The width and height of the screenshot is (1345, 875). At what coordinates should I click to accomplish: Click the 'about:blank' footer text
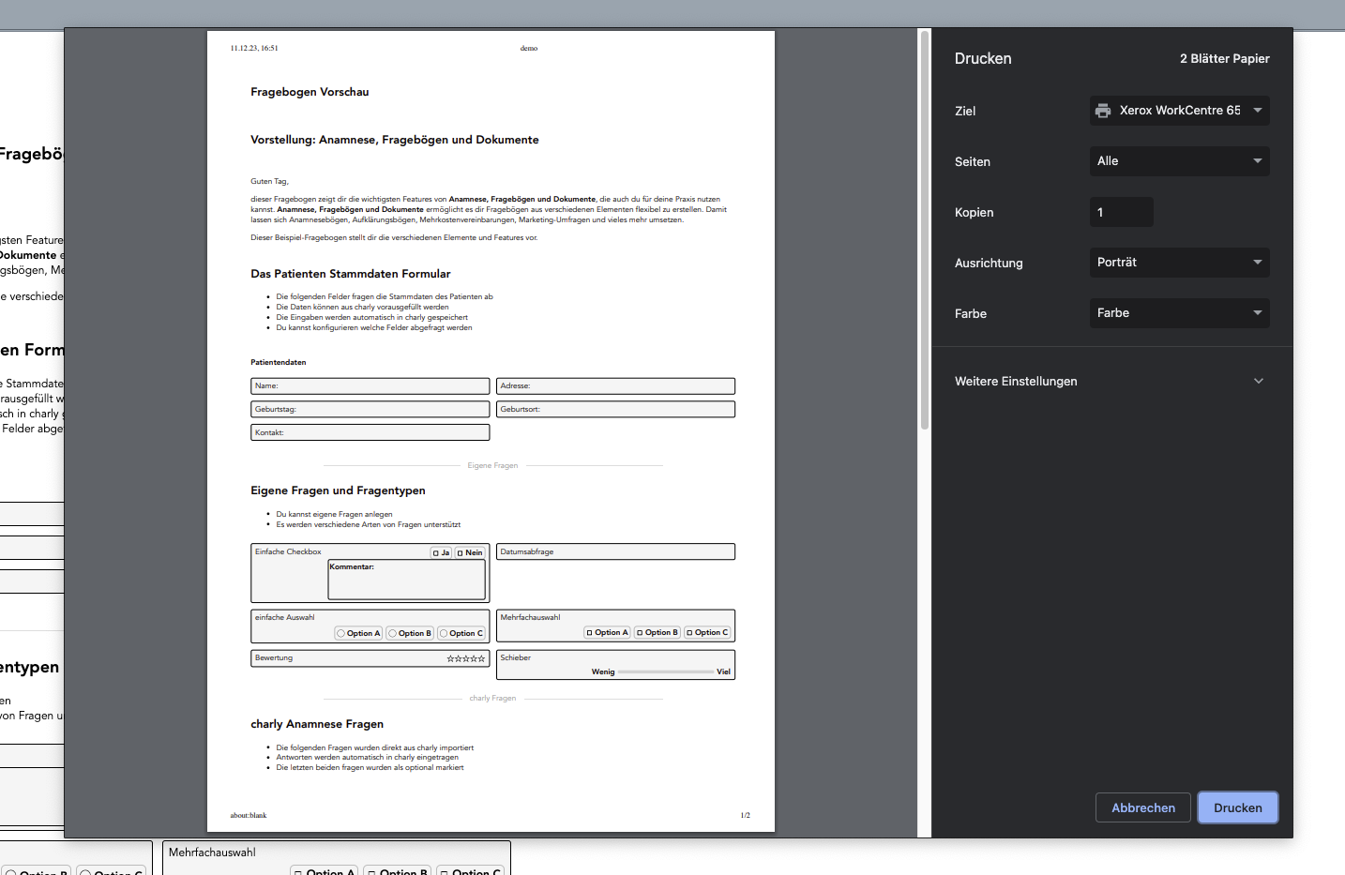[249, 816]
